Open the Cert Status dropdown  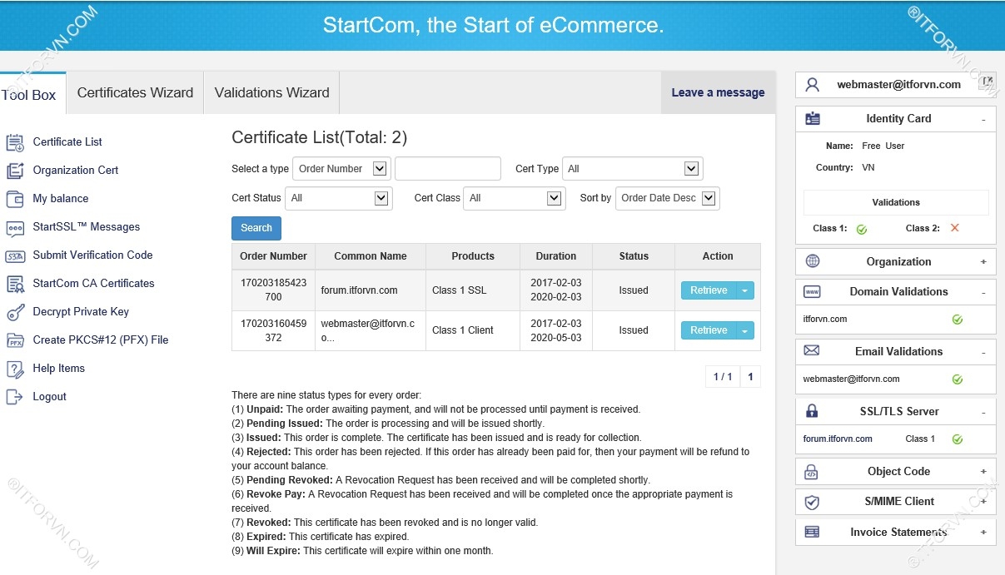tap(338, 198)
